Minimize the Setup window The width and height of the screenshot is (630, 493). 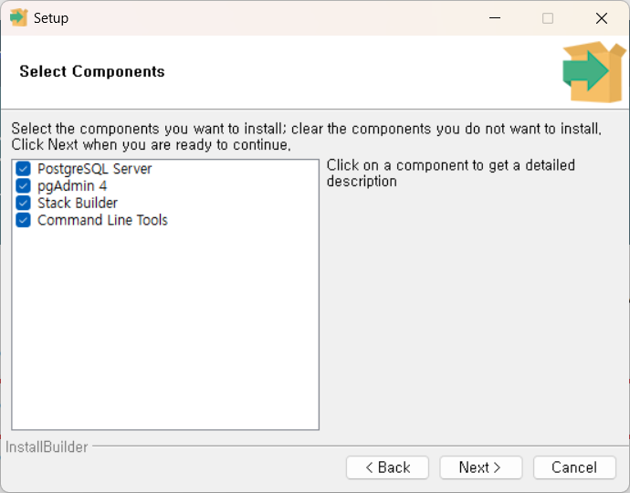495,18
